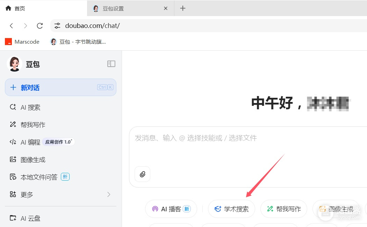Screen dimensions: 367x227
Task: Open 图像生成 in the sidebar
Action: click(60, 160)
